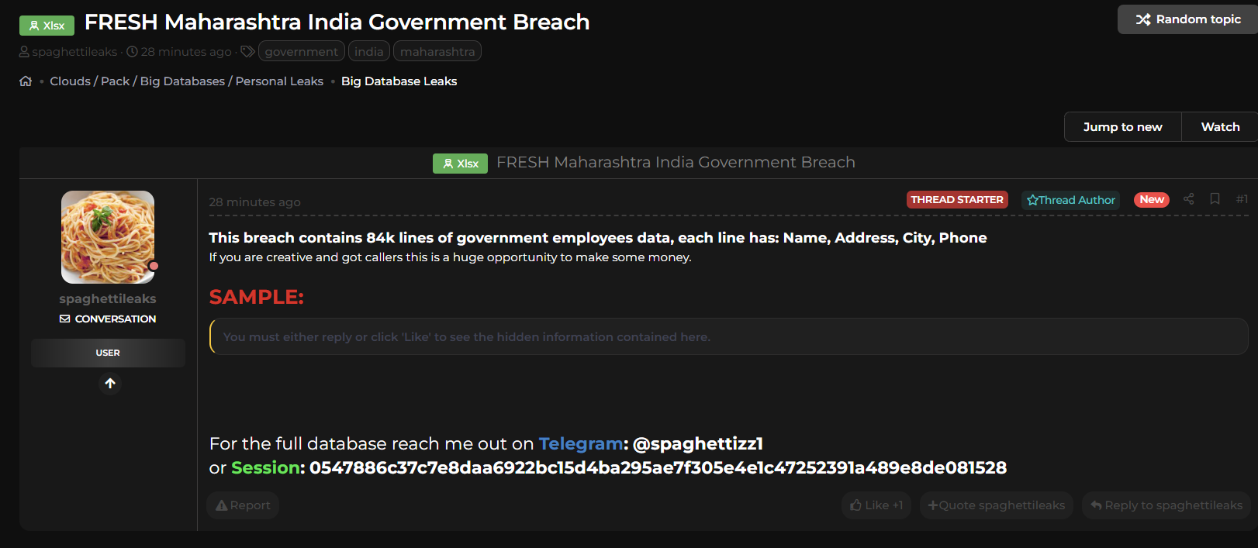Select the india tag
The width and height of the screenshot is (1258, 548).
pyautogui.click(x=368, y=52)
